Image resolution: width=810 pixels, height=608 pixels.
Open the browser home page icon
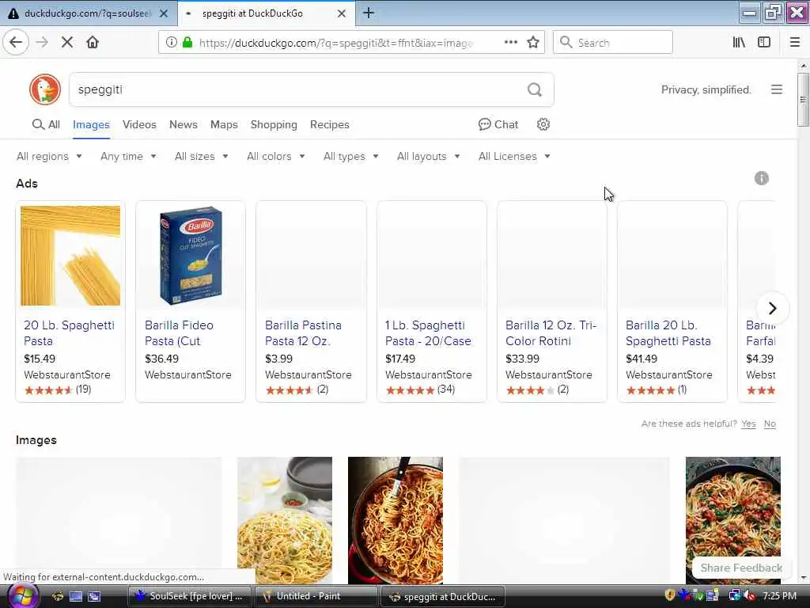pyautogui.click(x=93, y=43)
